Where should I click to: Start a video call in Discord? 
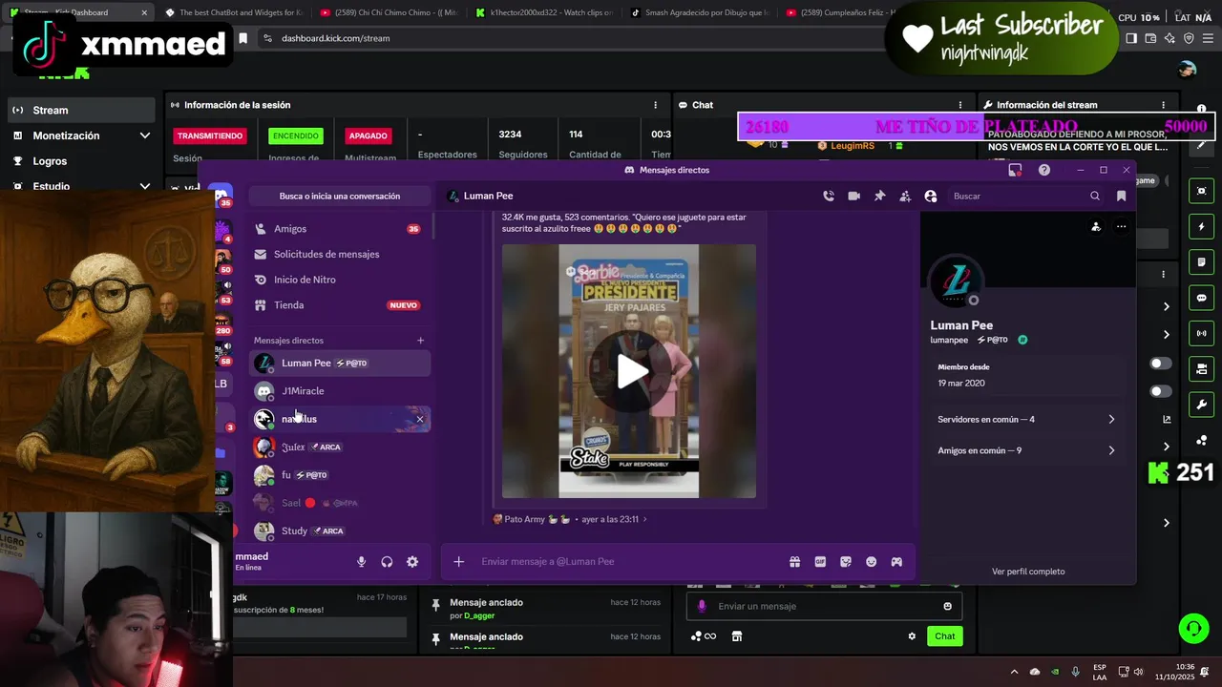[x=853, y=196]
